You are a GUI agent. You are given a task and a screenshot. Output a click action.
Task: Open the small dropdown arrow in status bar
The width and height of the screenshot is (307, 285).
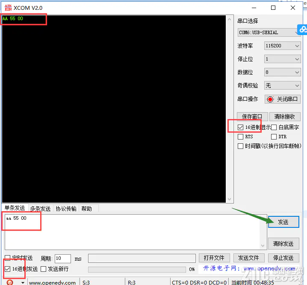(x=23, y=283)
